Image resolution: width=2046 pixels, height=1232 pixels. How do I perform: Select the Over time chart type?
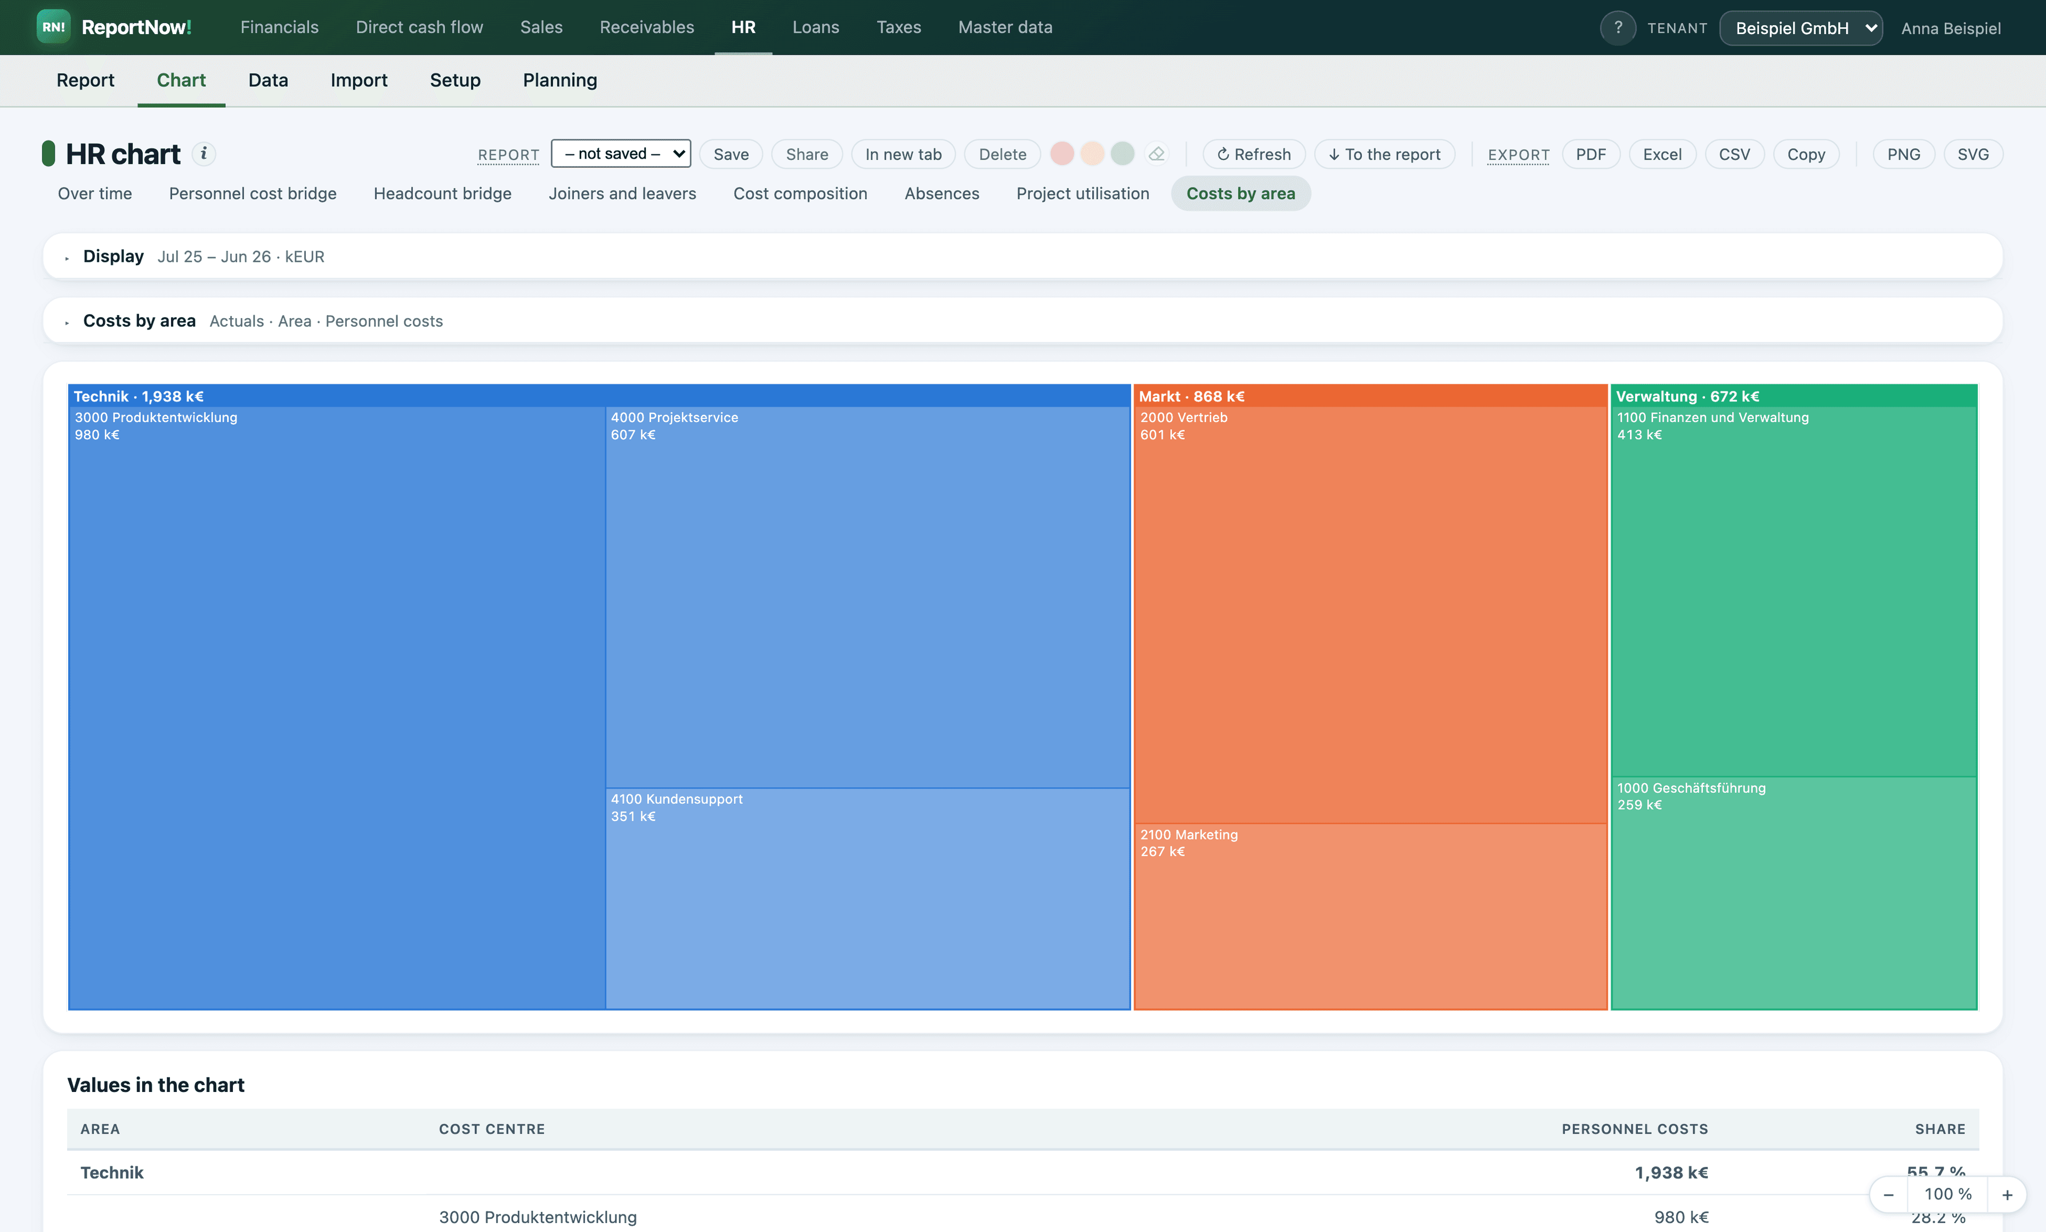coord(95,193)
